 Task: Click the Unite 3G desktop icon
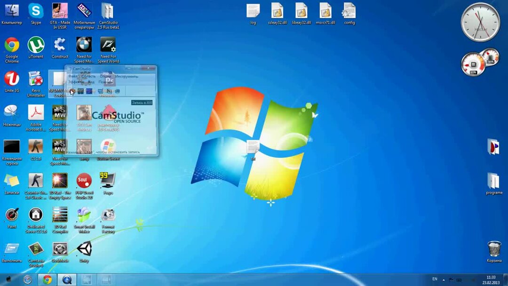click(x=12, y=82)
